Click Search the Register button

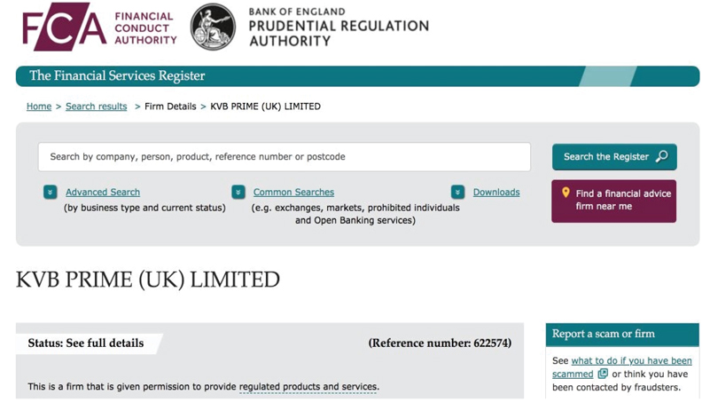tap(614, 157)
